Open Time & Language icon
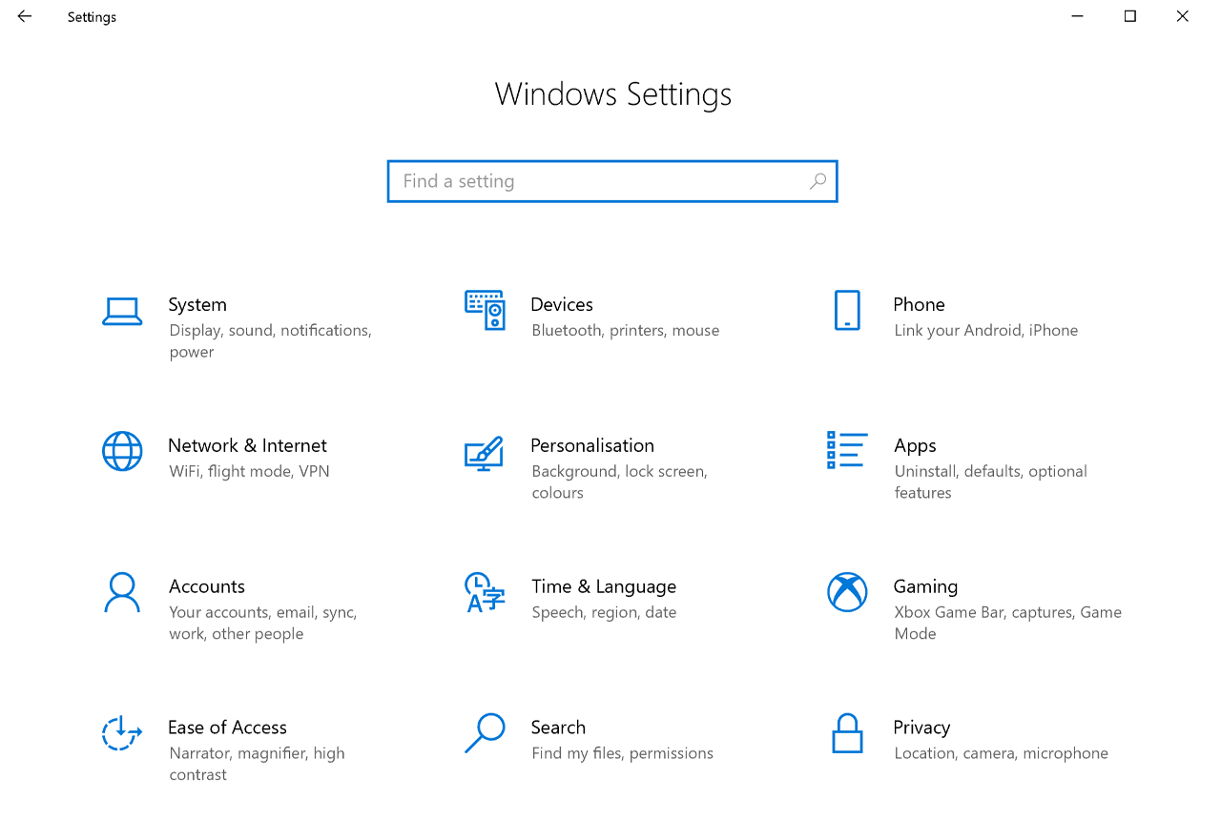The width and height of the screenshot is (1221, 820). [x=485, y=592]
